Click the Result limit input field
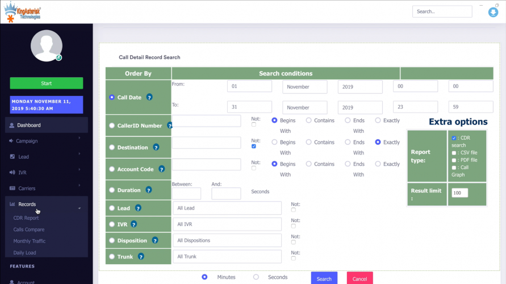The height and width of the screenshot is (284, 506). tap(459, 193)
